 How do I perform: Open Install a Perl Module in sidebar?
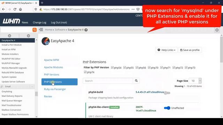click(11, 45)
